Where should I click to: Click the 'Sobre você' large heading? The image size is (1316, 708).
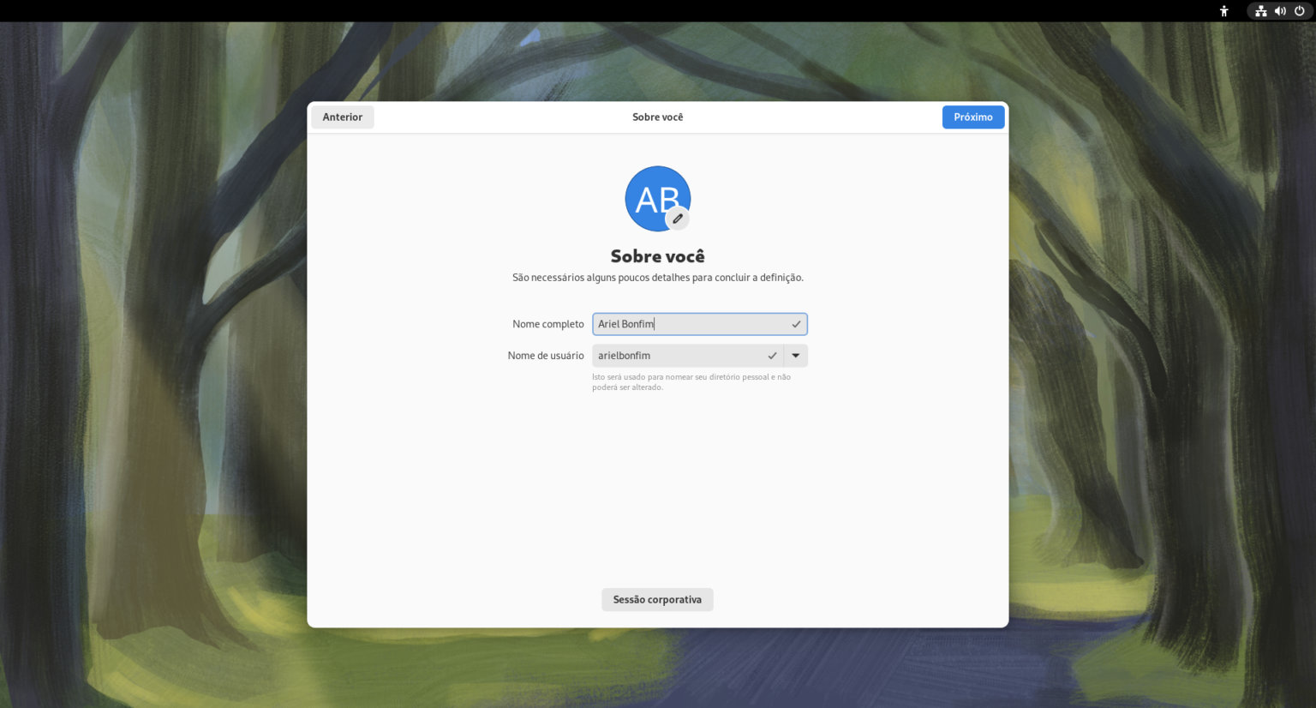click(x=658, y=256)
